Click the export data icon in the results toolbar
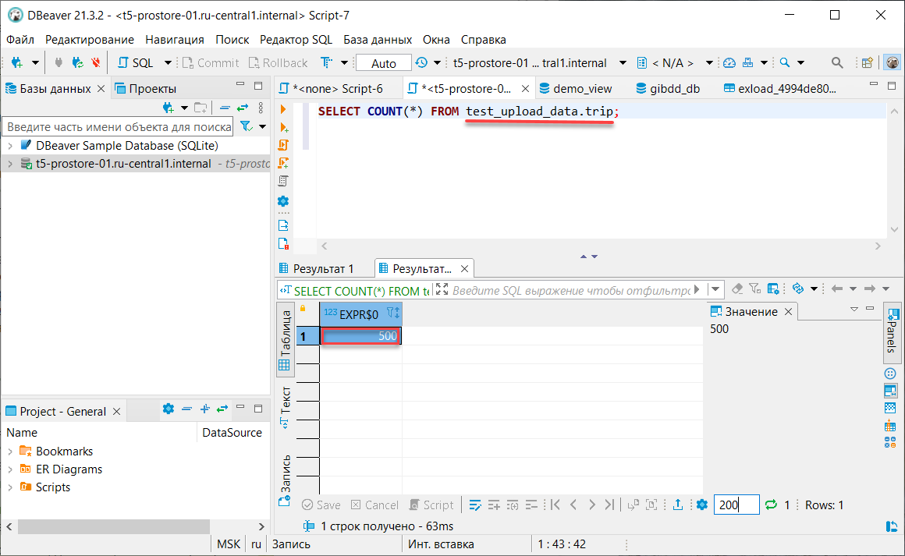This screenshot has height=556, width=905. 678,505
